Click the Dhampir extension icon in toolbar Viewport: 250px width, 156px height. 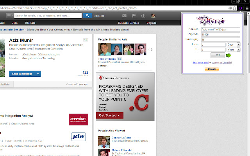coord(241,8)
